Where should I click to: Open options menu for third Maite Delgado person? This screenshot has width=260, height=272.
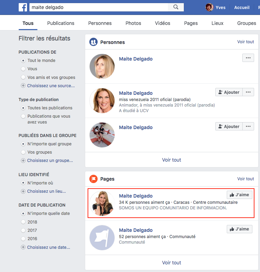pyautogui.click(x=248, y=126)
